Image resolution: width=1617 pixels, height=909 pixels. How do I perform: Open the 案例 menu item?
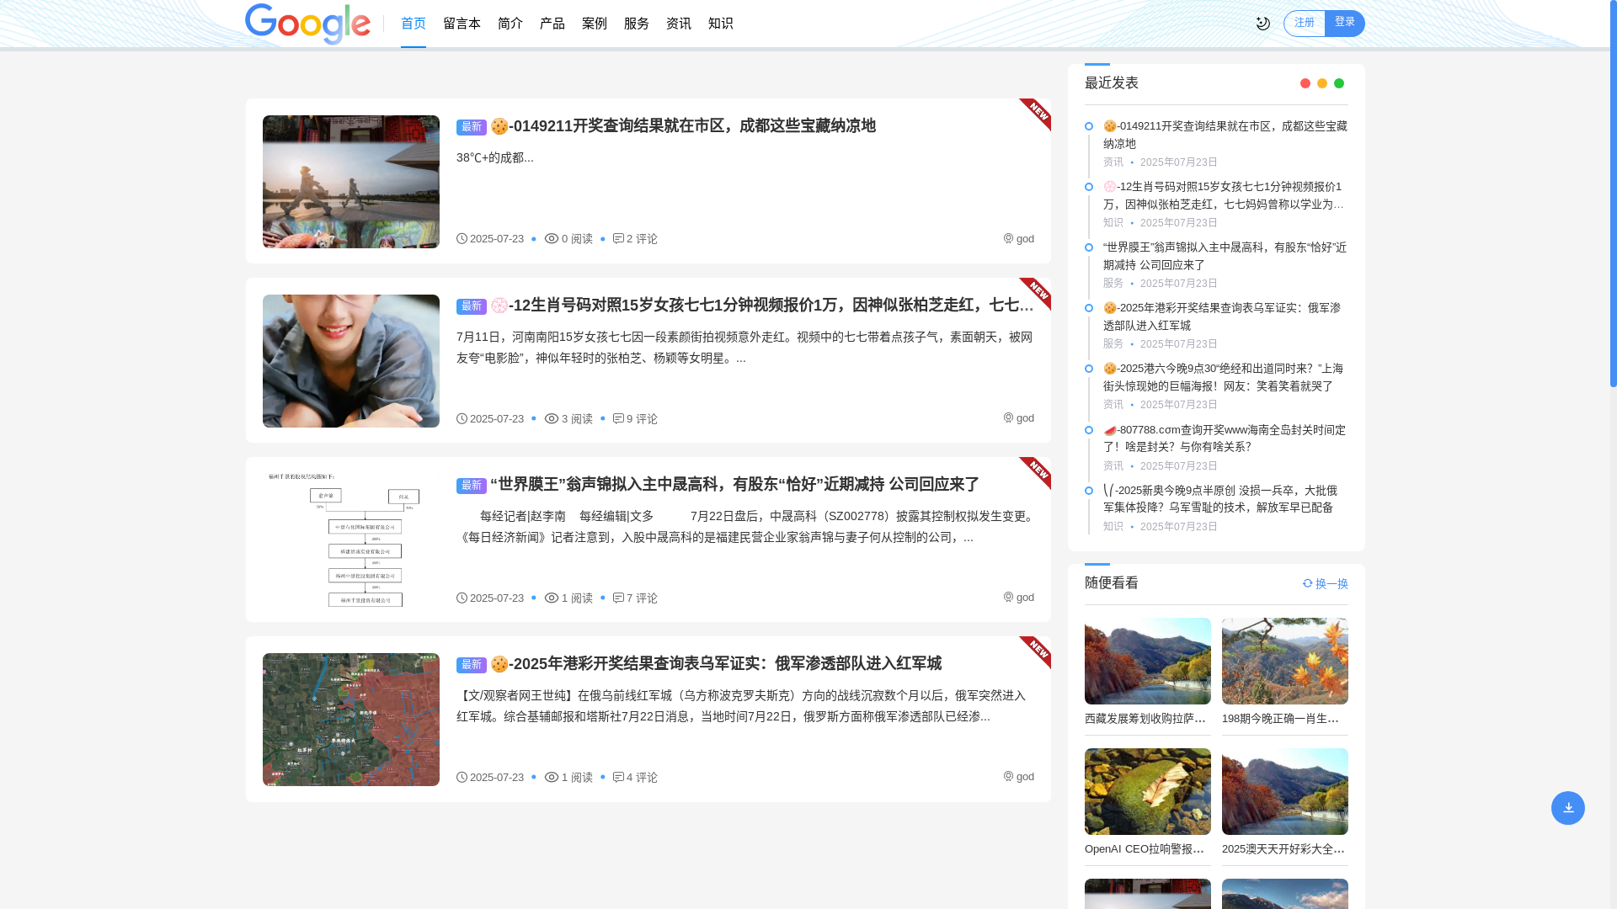[x=595, y=24]
